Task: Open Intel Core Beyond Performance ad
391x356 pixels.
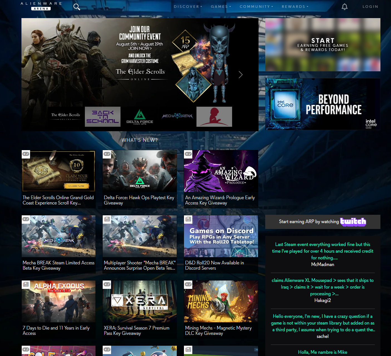Action: (x=323, y=104)
